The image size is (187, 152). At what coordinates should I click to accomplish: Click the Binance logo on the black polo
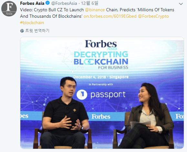click(x=75, y=110)
